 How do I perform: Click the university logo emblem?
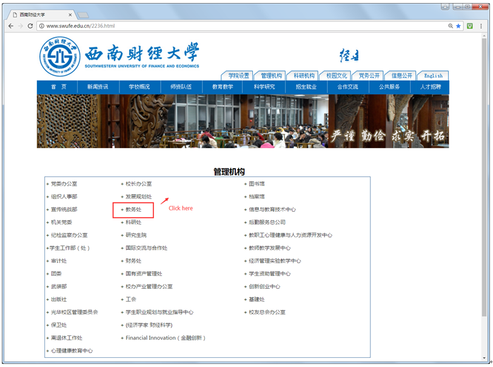[59, 58]
